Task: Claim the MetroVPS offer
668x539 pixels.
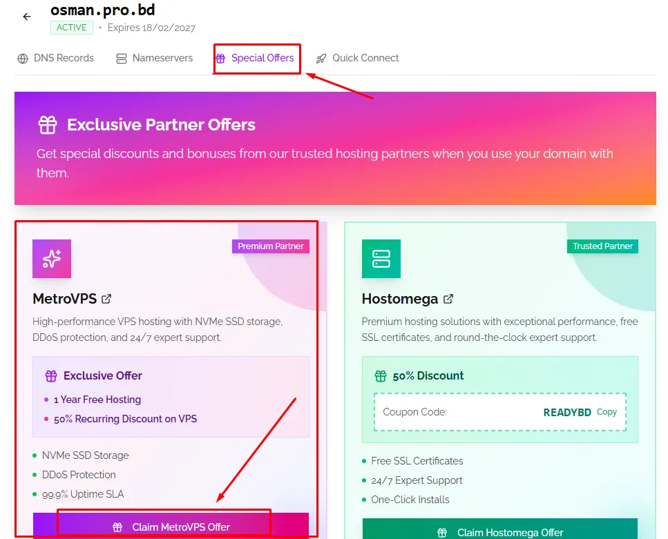Action: click(x=171, y=527)
